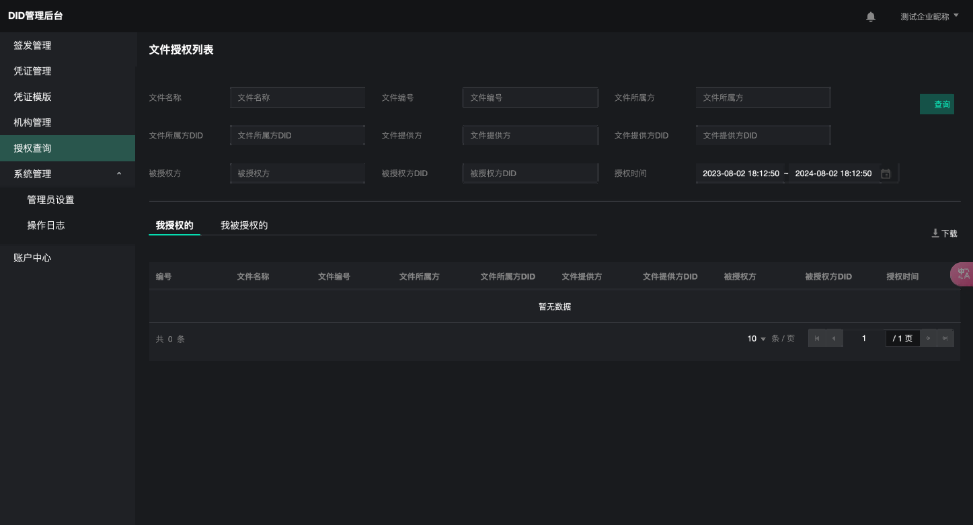Open 操作日志 under 系统管理
The image size is (973, 525).
[46, 226]
